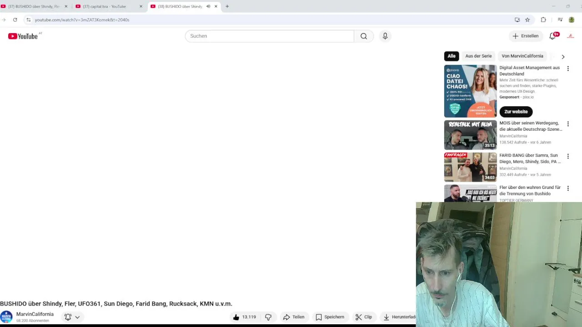The width and height of the screenshot is (582, 327).
Task: Select the 'Aus der Serie' chip
Action: tap(478, 56)
